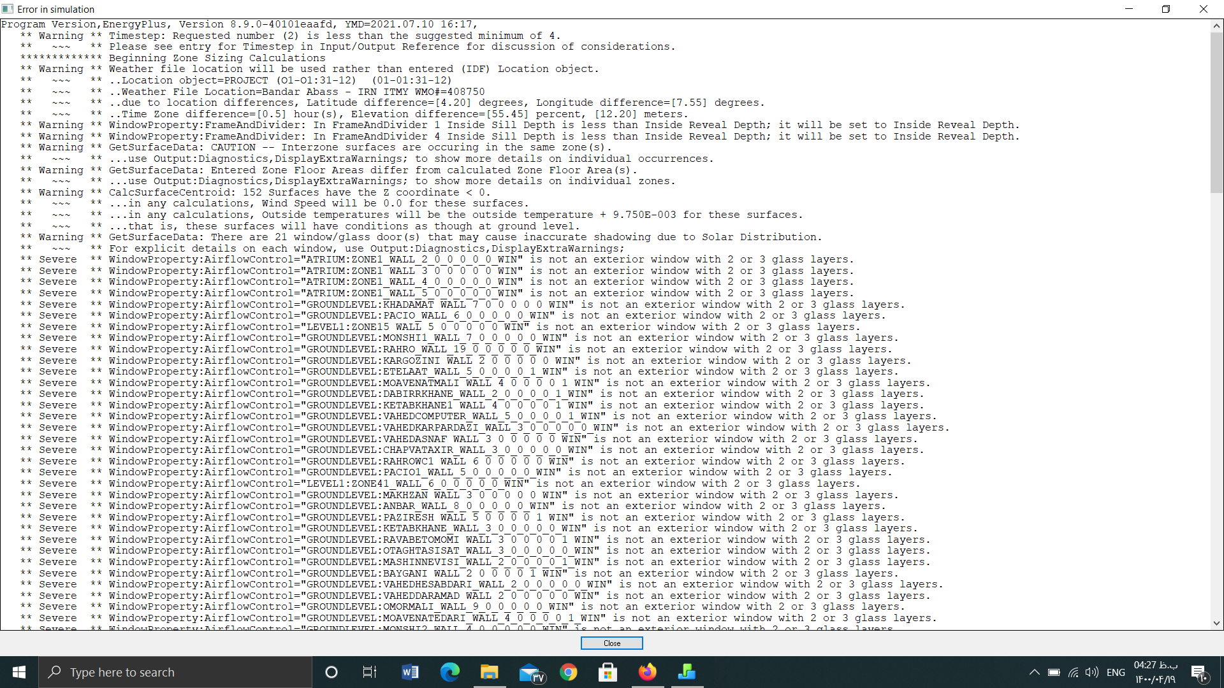Open the volume control in system tray
Viewport: 1224px width, 688px height.
1092,672
